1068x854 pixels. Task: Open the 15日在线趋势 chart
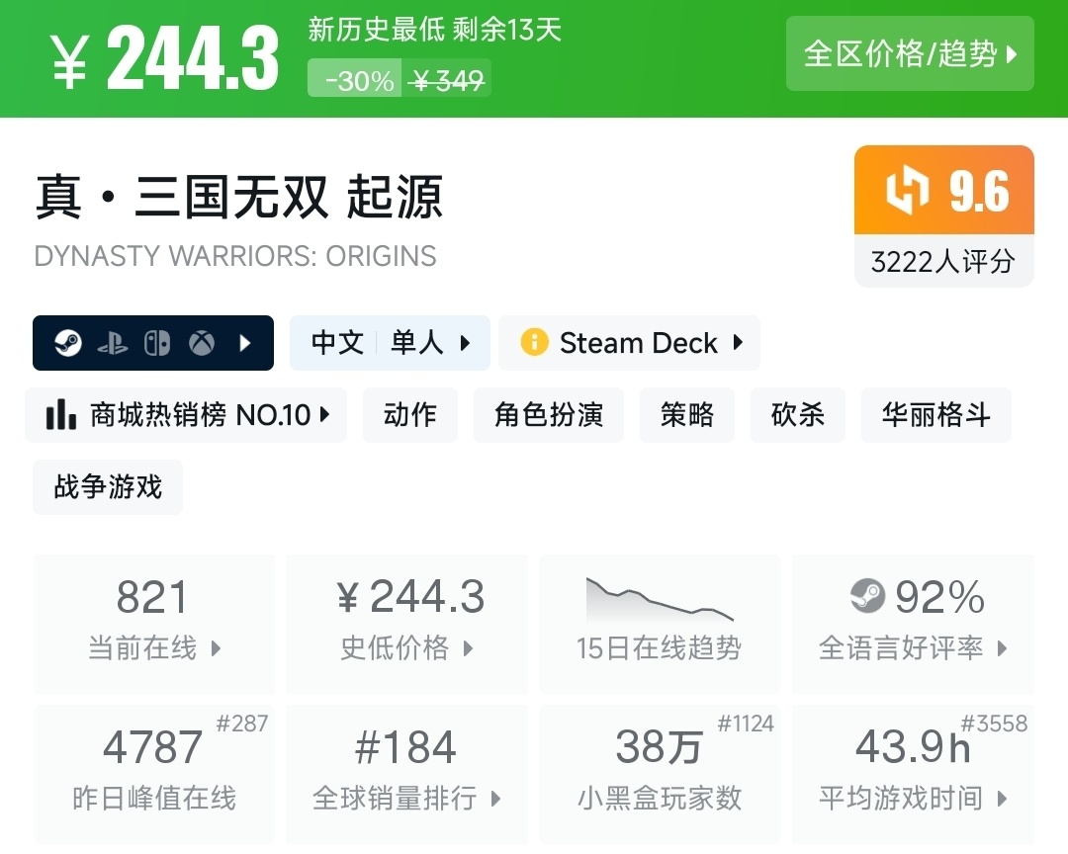coord(660,623)
